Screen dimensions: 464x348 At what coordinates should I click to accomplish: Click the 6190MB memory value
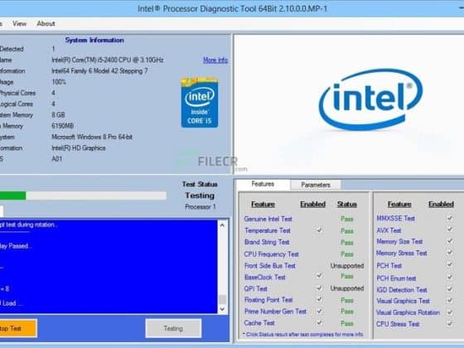63,126
